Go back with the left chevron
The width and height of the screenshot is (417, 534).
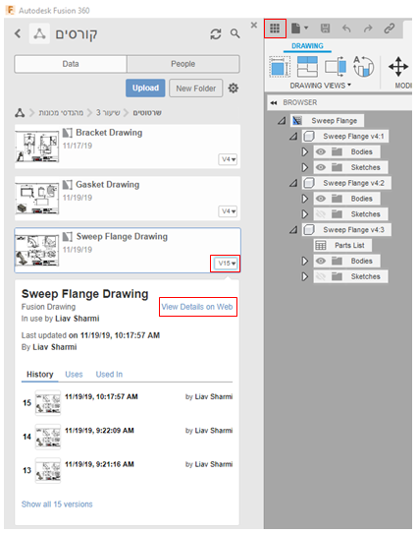click(x=18, y=33)
